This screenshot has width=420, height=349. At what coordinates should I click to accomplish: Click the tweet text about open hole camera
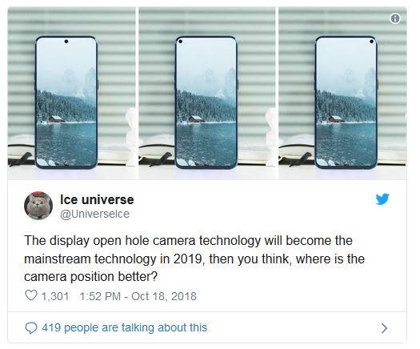tap(194, 259)
